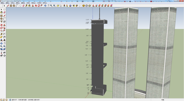The width and height of the screenshot is (184, 101).
Task: Activate the Position Camera tool
Action: tap(2, 53)
